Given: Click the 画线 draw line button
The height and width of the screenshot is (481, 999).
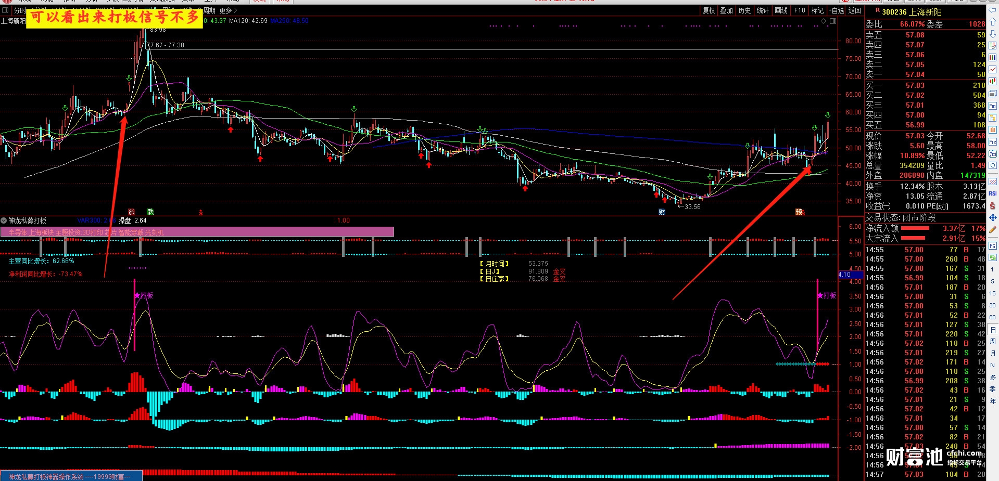Looking at the screenshot, I should [x=781, y=10].
